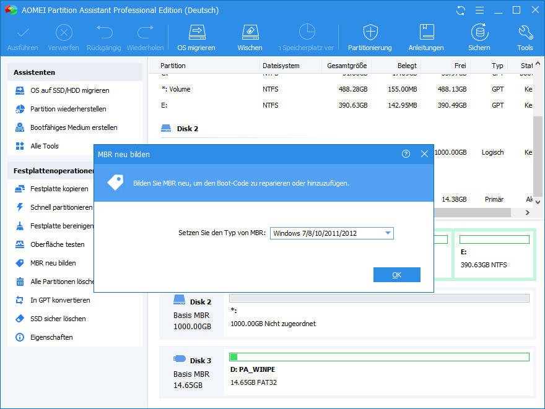The height and width of the screenshot is (409, 545).
Task: Select Disk 3 Basis MBR disk label
Action: click(192, 371)
